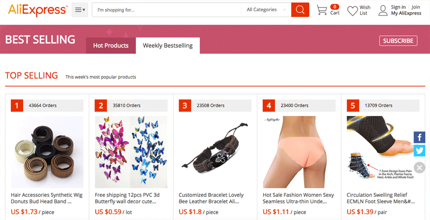Click the user account profile icon

click(x=383, y=11)
